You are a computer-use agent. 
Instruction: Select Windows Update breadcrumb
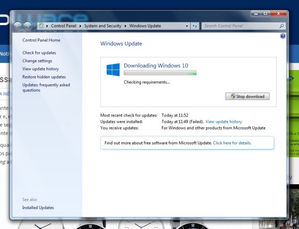pyautogui.click(x=145, y=26)
